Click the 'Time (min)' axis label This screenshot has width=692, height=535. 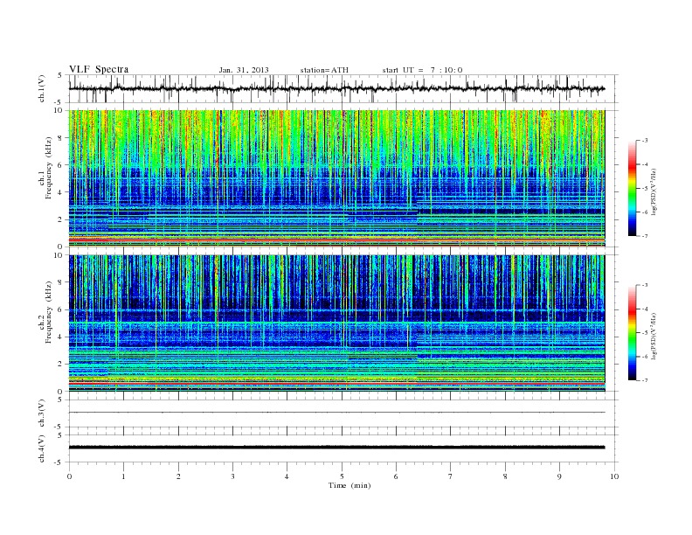[349, 485]
